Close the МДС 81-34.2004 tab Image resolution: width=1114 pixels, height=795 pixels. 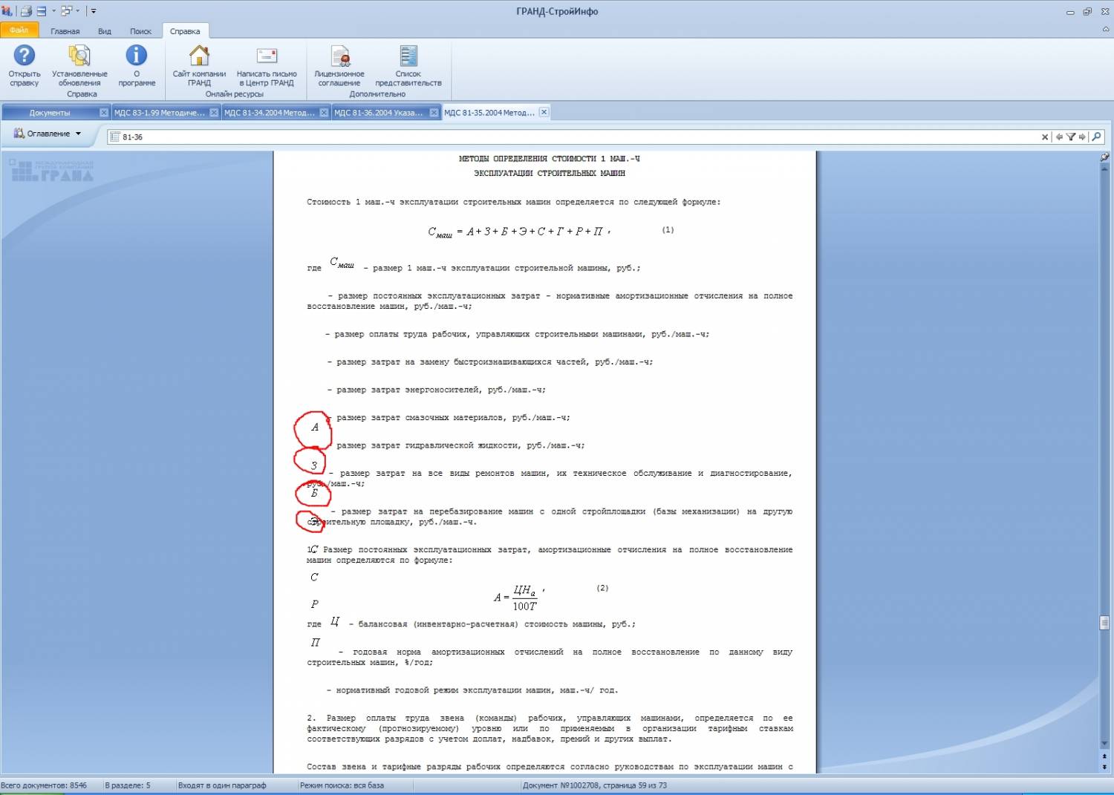pos(324,113)
